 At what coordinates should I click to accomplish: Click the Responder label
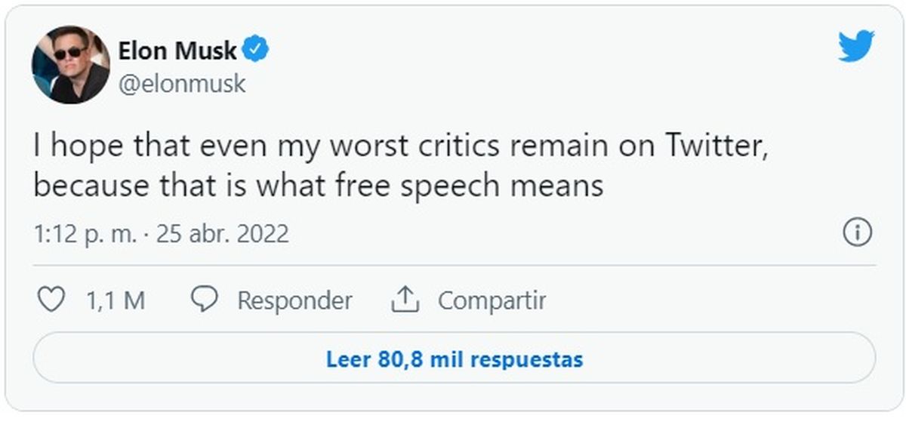tap(294, 301)
